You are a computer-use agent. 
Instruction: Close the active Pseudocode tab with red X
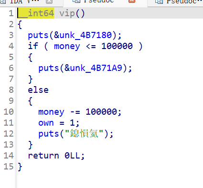[132, 1]
